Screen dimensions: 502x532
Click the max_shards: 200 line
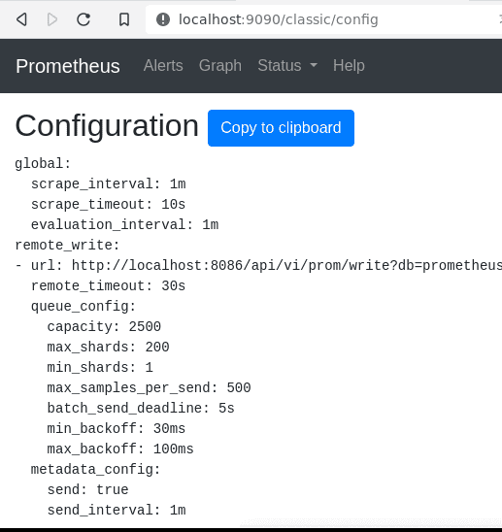[x=108, y=347]
